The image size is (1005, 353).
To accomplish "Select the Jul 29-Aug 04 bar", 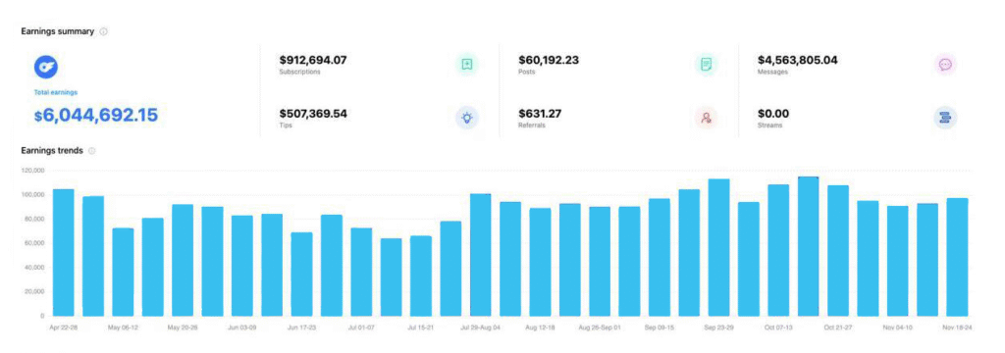I will click(x=481, y=255).
